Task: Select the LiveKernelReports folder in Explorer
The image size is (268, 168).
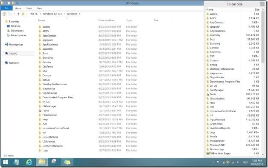Action: [x=52, y=146]
